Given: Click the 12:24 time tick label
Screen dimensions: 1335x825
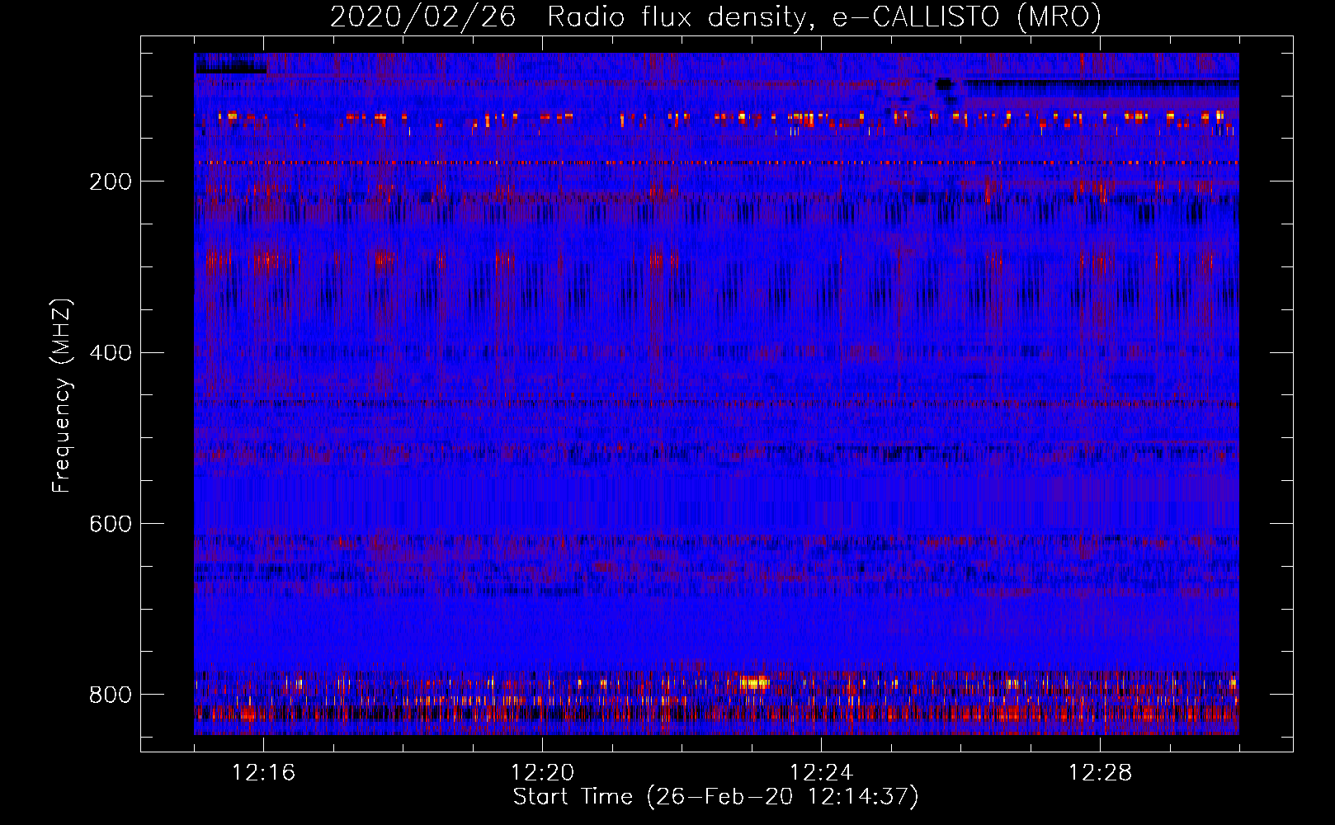Looking at the screenshot, I should tap(822, 773).
